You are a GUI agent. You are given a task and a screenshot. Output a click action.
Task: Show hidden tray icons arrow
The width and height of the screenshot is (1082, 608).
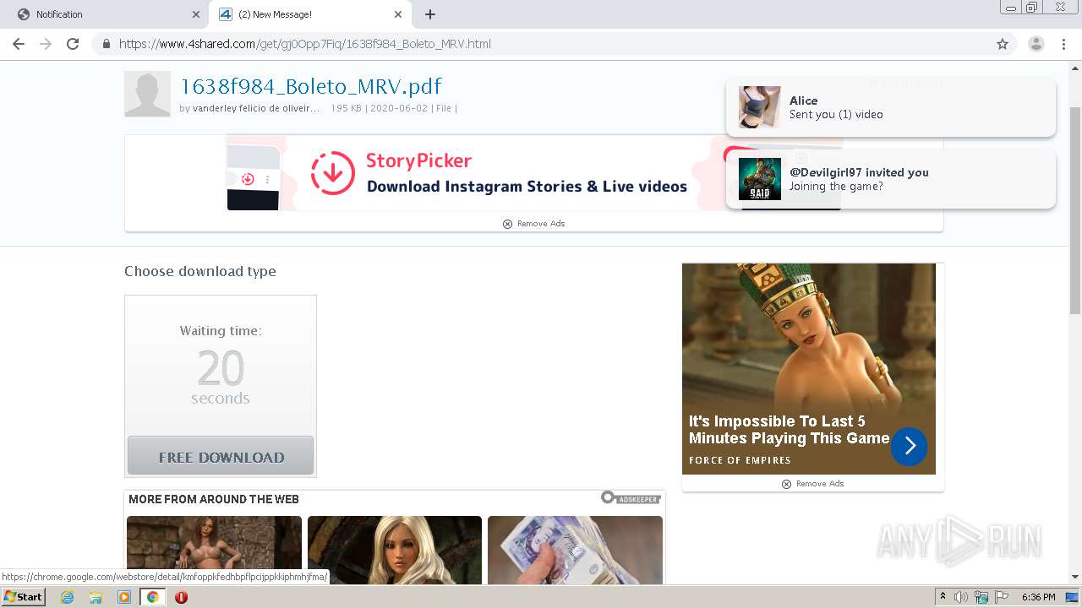tap(943, 597)
